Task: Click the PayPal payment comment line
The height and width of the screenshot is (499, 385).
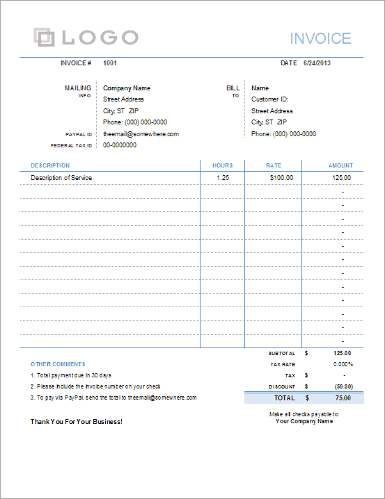Action: click(x=113, y=398)
